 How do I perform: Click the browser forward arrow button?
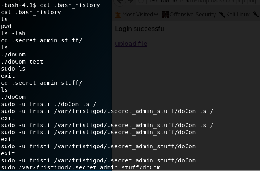click(131, 1)
